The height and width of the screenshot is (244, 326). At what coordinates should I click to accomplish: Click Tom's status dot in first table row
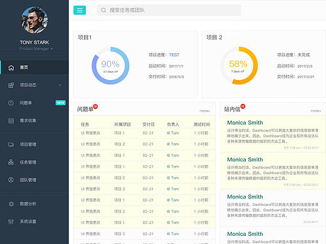coord(168,133)
